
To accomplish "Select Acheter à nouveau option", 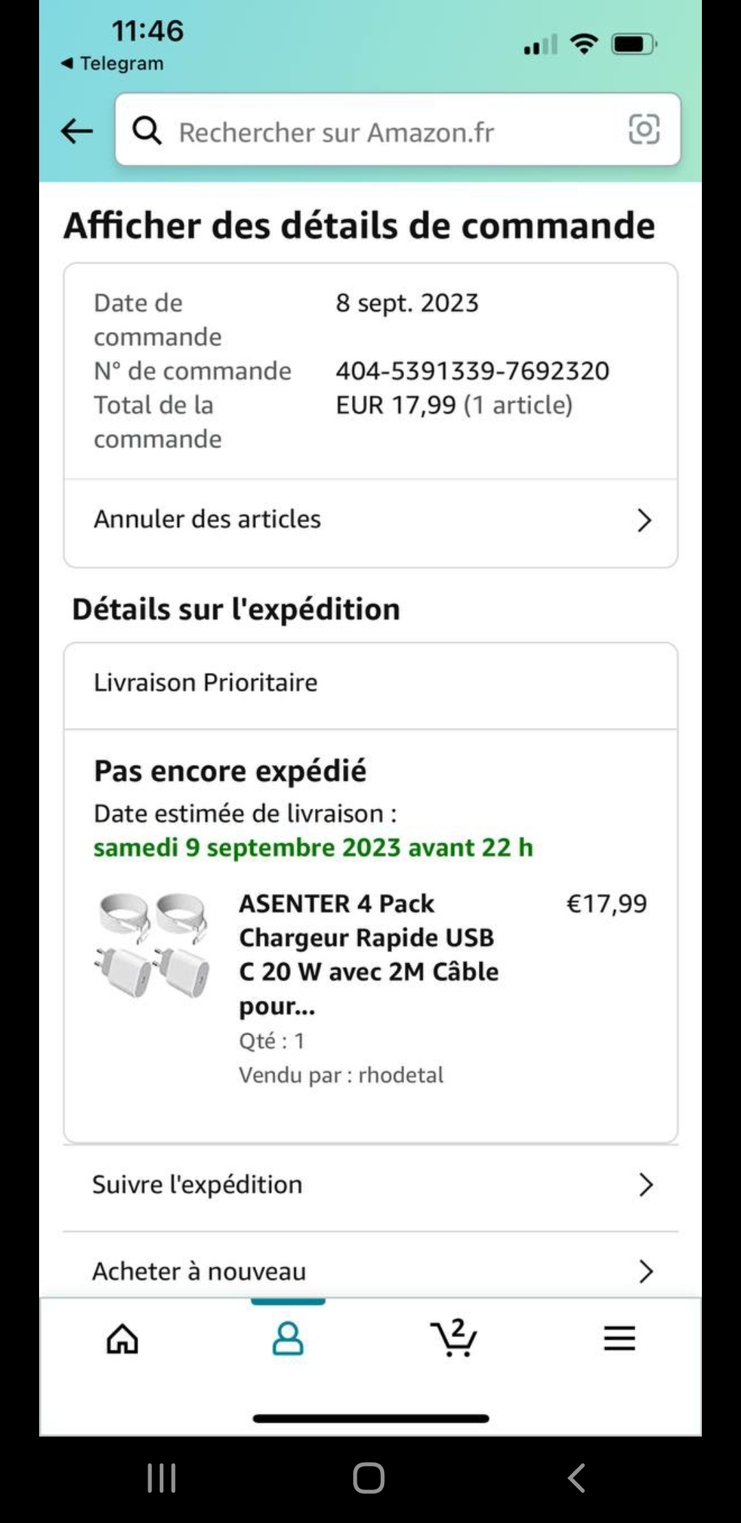I will 199,1271.
